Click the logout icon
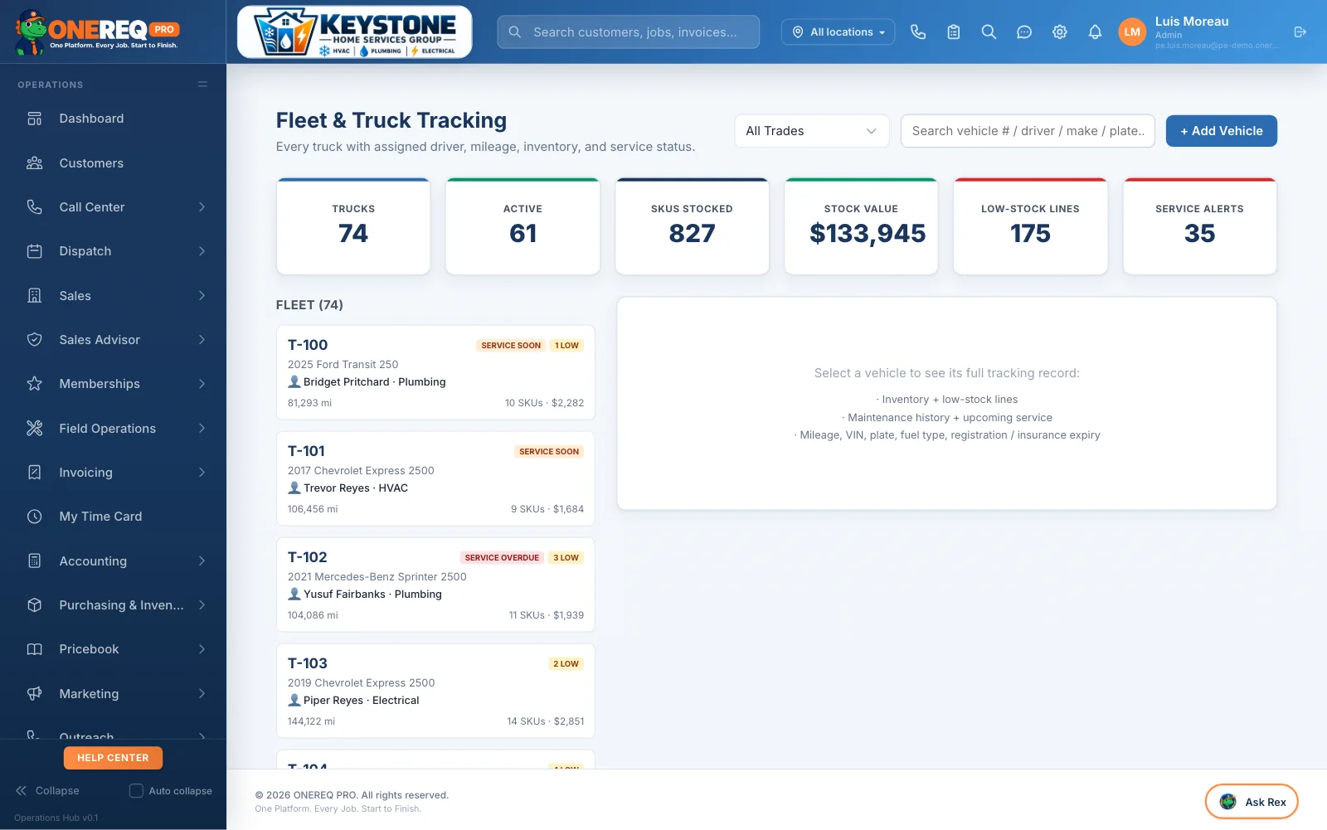Screen dimensions: 1327x830 click(x=1300, y=32)
